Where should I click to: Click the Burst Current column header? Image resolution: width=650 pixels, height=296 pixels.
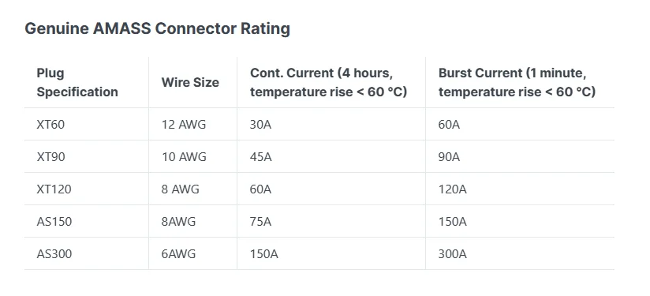(517, 82)
